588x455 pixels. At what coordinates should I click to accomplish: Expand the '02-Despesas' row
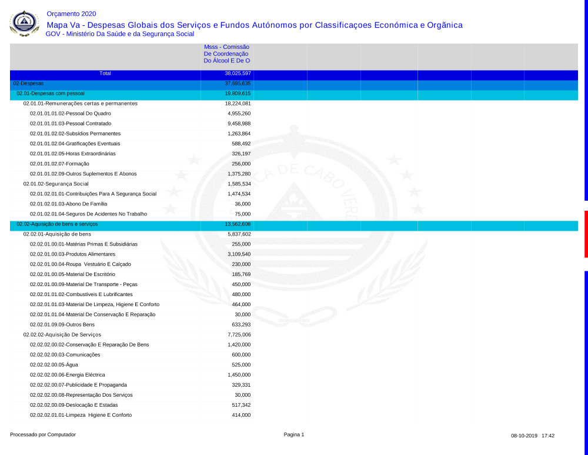[28, 84]
